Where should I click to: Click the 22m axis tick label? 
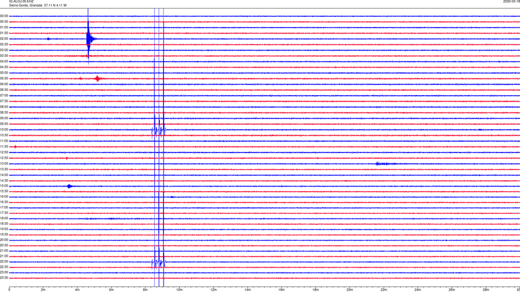(383, 290)
